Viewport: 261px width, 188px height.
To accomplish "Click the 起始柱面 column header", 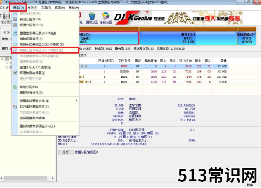I will [150, 61].
